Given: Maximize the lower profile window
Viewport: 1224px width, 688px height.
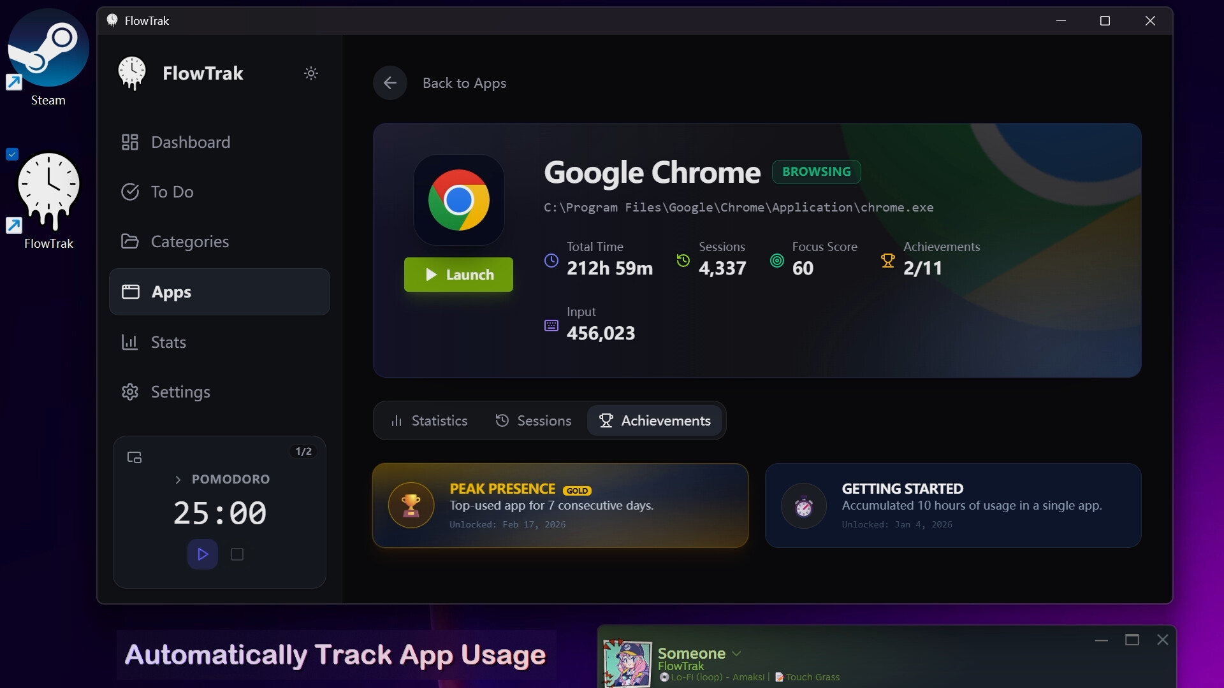Looking at the screenshot, I should (x=1132, y=640).
